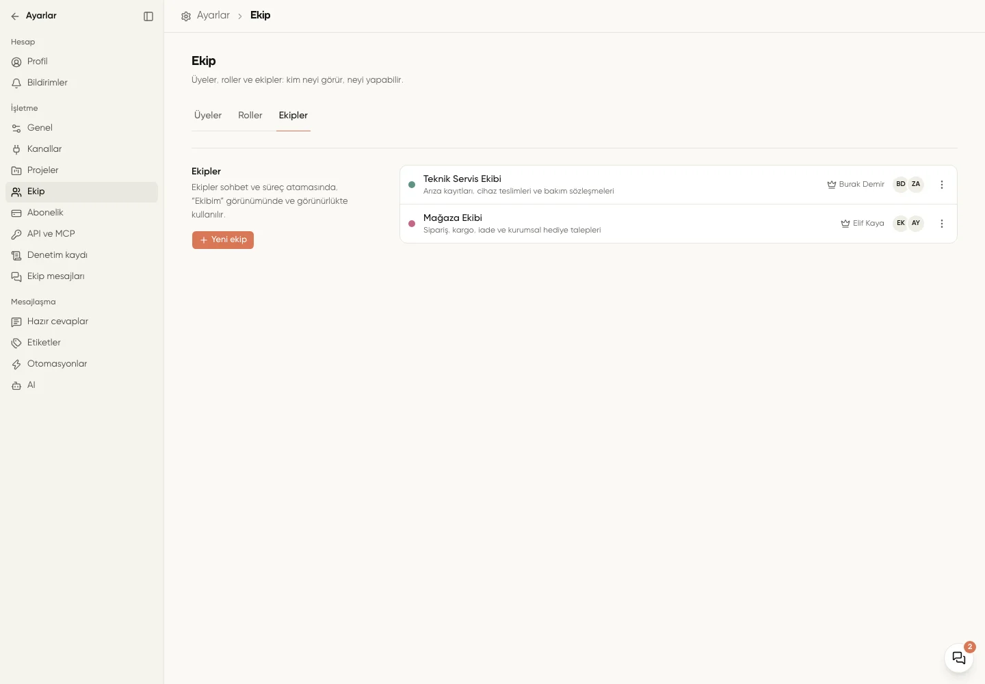Click the back arrow next to Ayarlar

coord(15,16)
